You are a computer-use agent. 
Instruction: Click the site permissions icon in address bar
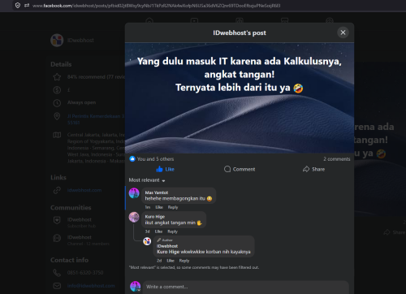pos(27,6)
